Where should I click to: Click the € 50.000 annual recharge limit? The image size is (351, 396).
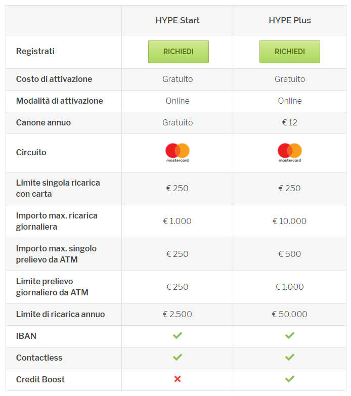coord(290,314)
